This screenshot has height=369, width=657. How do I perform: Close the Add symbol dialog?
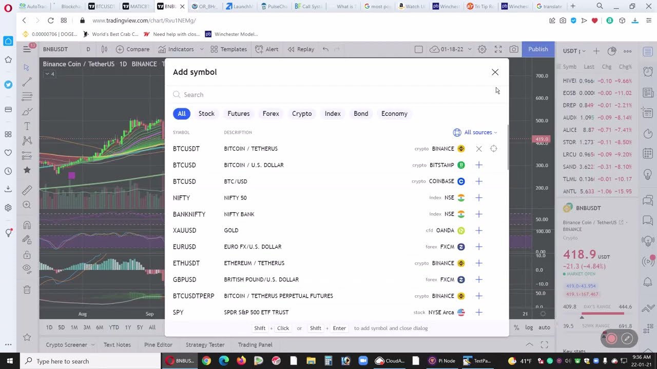495,72
